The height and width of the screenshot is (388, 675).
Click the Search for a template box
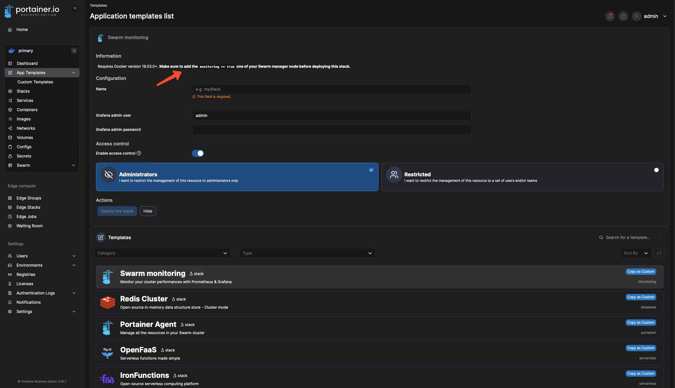628,237
